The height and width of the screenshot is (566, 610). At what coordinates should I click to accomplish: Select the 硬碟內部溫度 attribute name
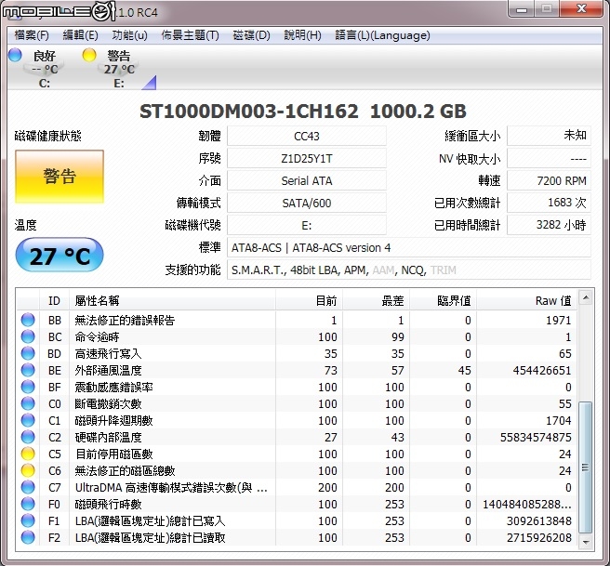108,437
